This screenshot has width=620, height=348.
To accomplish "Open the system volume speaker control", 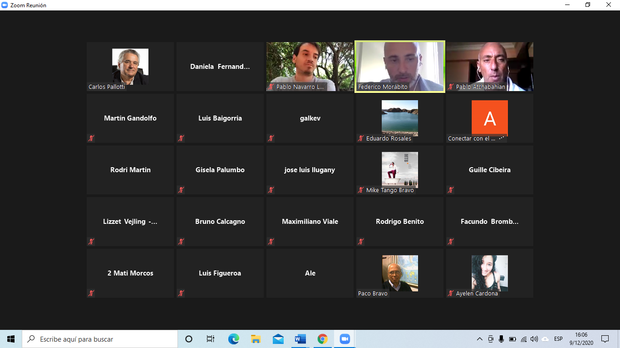I will 534,339.
